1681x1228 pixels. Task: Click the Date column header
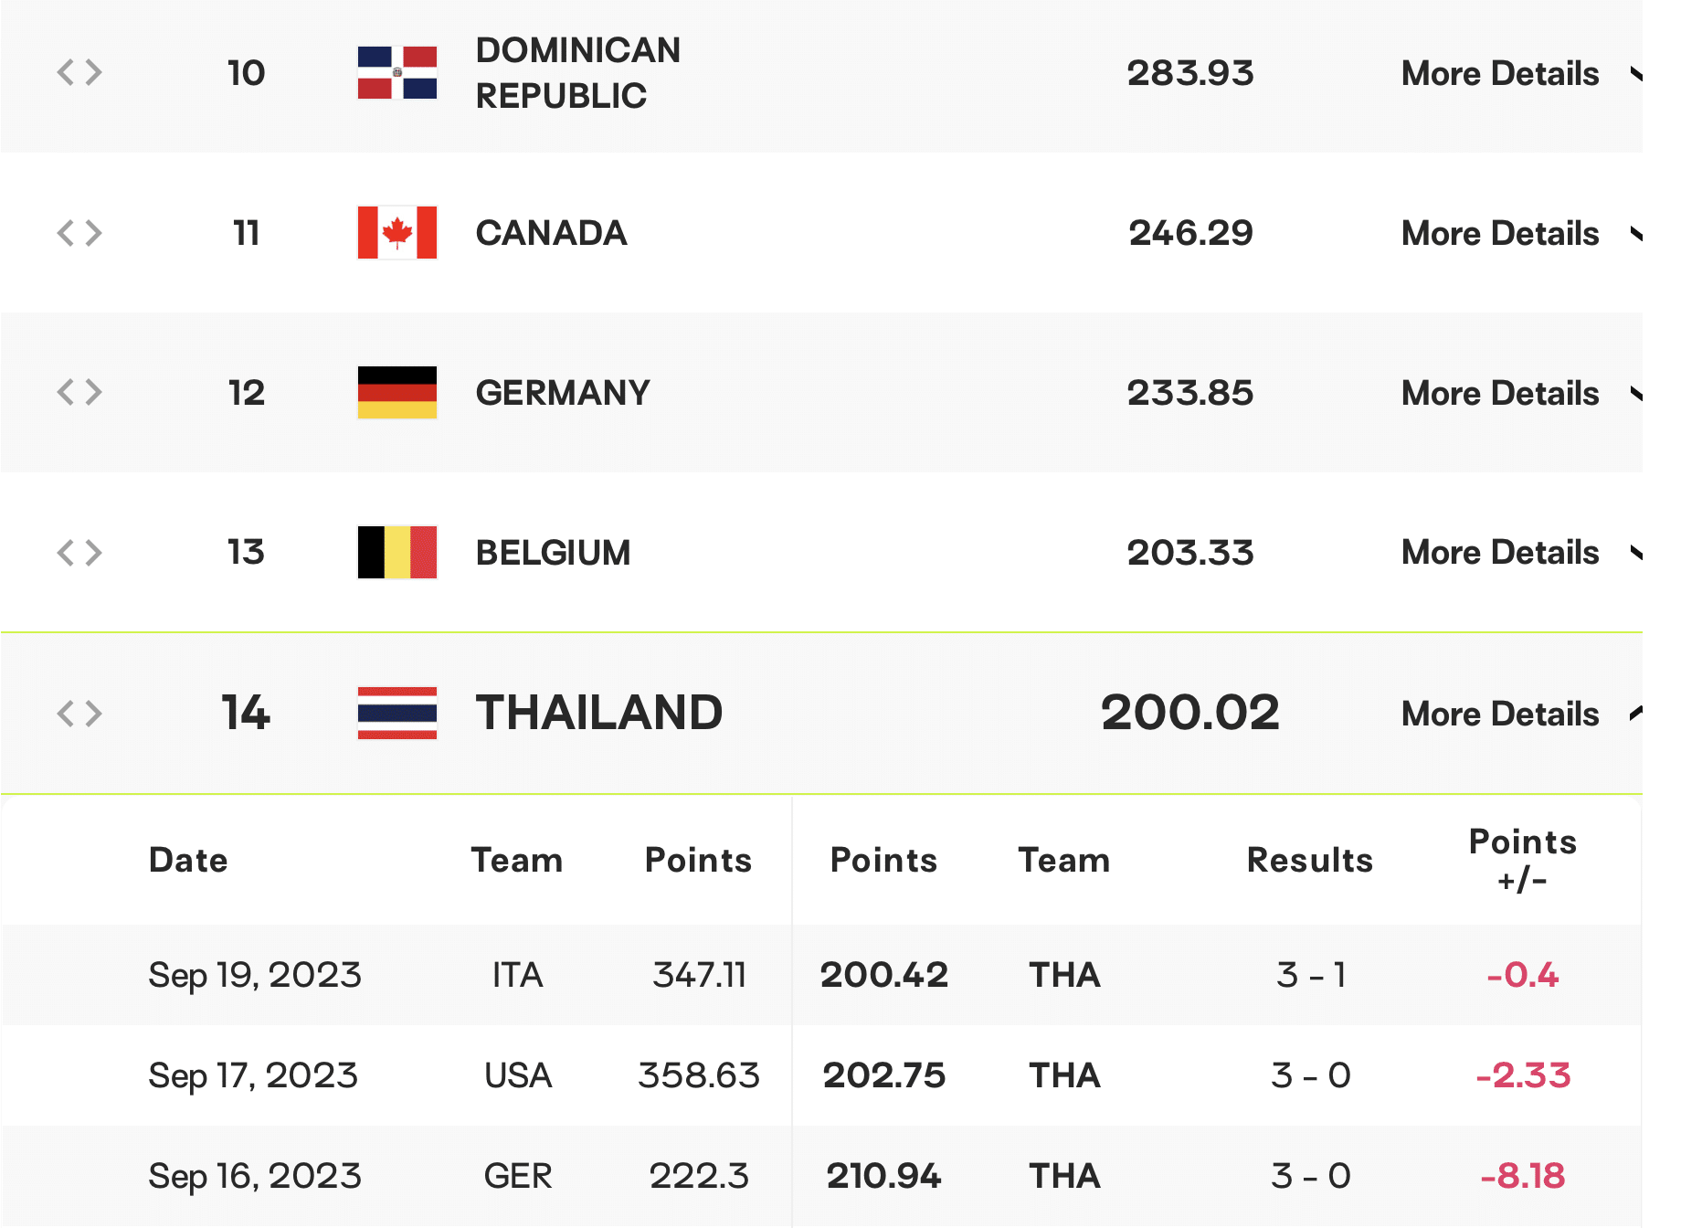click(188, 861)
